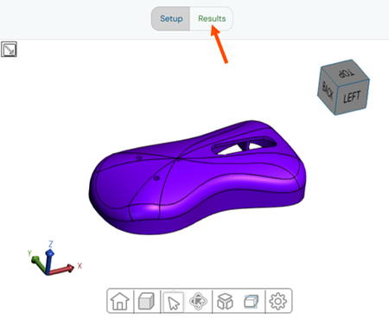Toggle the wireframe box projection icon
The height and width of the screenshot is (319, 389).
pos(251,302)
